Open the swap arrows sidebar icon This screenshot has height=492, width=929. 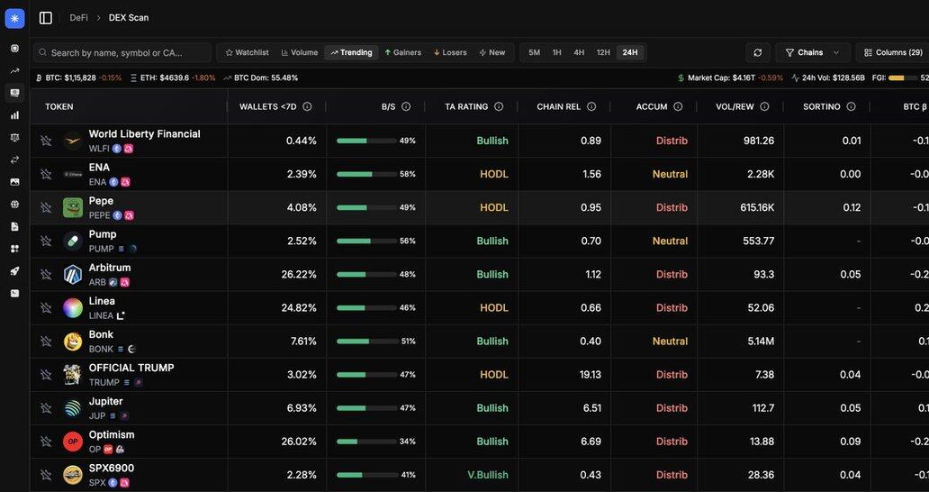pyautogui.click(x=14, y=159)
